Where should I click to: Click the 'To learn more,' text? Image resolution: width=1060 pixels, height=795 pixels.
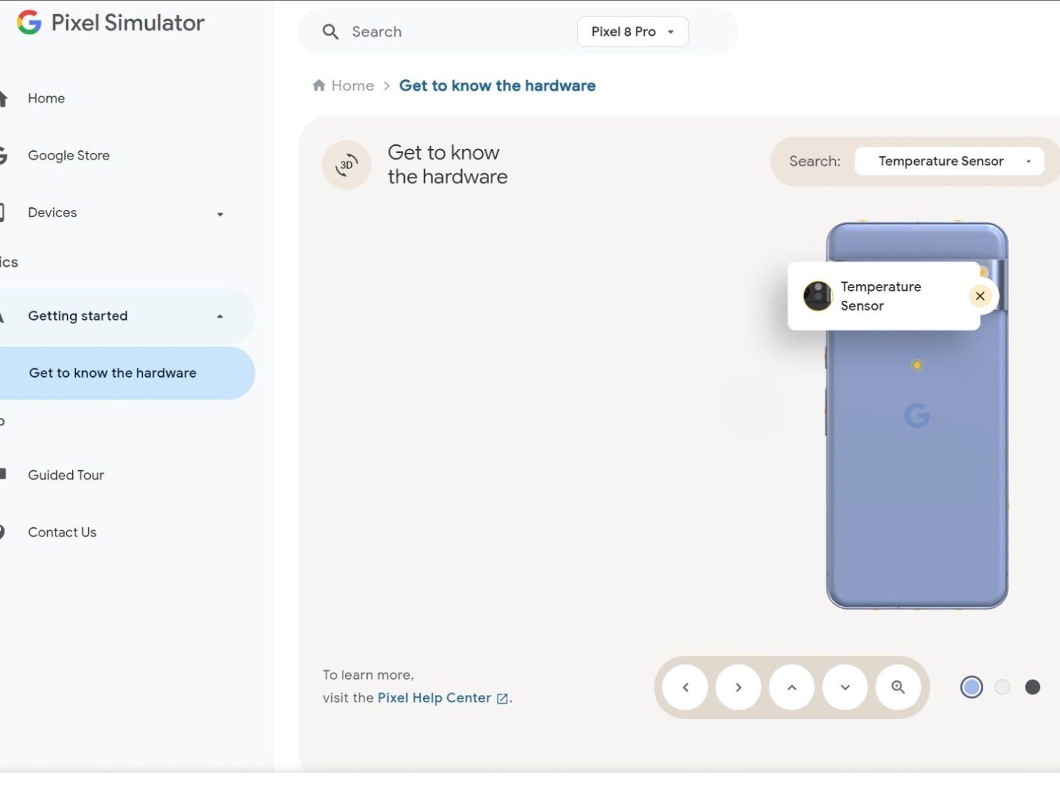368,674
